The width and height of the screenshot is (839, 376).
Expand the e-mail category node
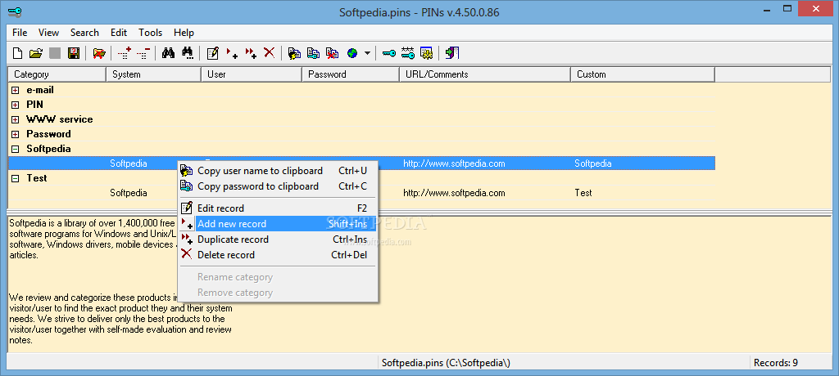[16, 90]
